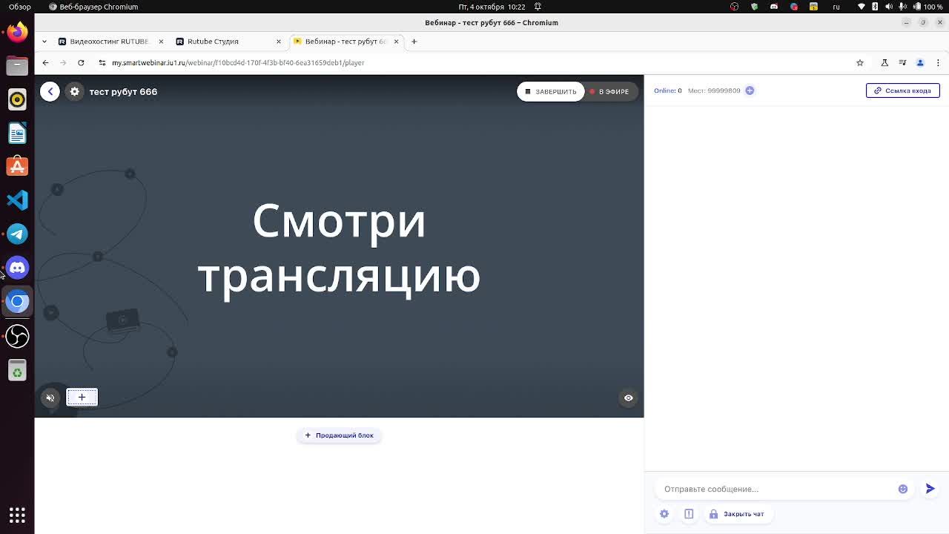Unmute the player sound icon
This screenshot has width=949, height=534.
(x=50, y=398)
